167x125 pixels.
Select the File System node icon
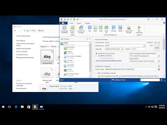[x=65, y=48]
